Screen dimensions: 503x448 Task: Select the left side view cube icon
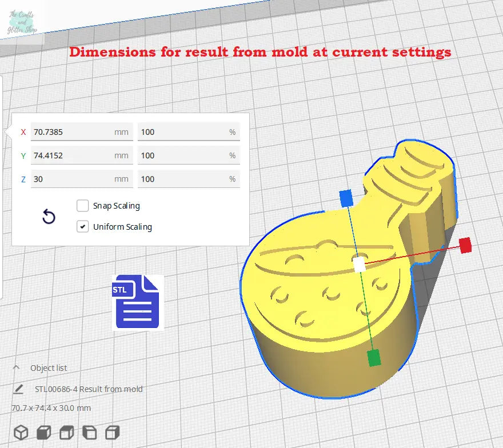[90, 432]
